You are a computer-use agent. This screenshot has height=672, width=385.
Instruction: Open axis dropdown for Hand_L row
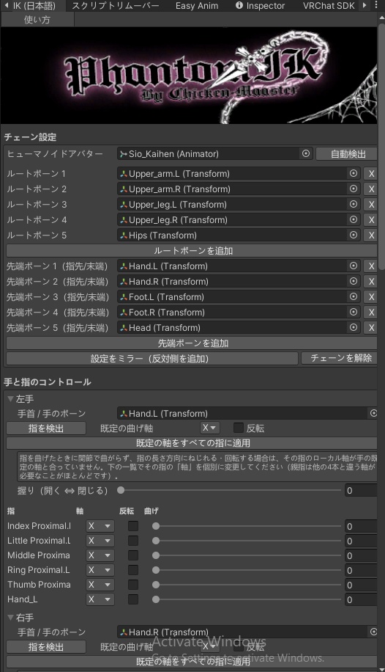click(100, 599)
